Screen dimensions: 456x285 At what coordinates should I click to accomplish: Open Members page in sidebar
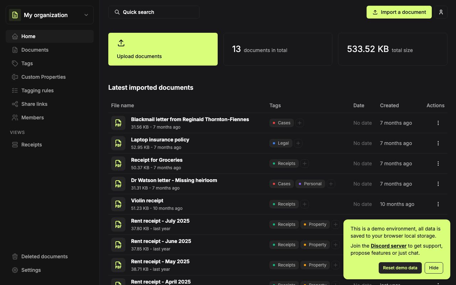coord(50,118)
